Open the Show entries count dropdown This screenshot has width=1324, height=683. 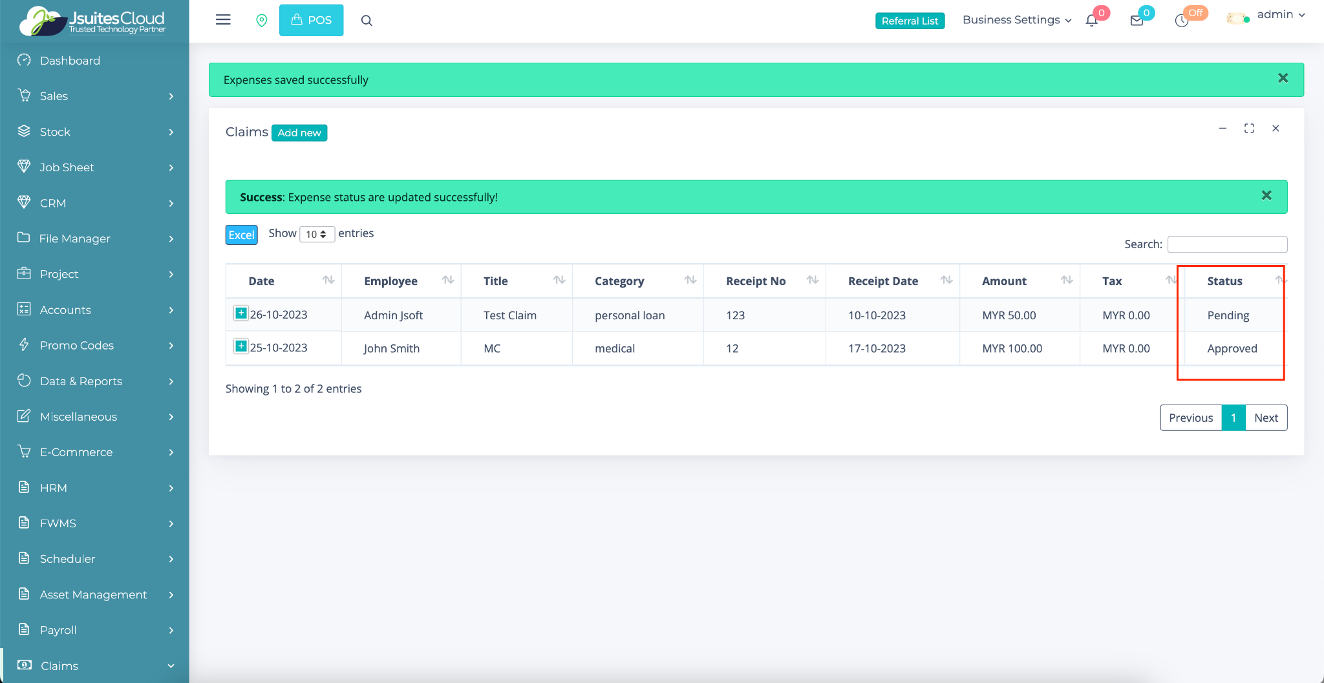[x=317, y=234]
